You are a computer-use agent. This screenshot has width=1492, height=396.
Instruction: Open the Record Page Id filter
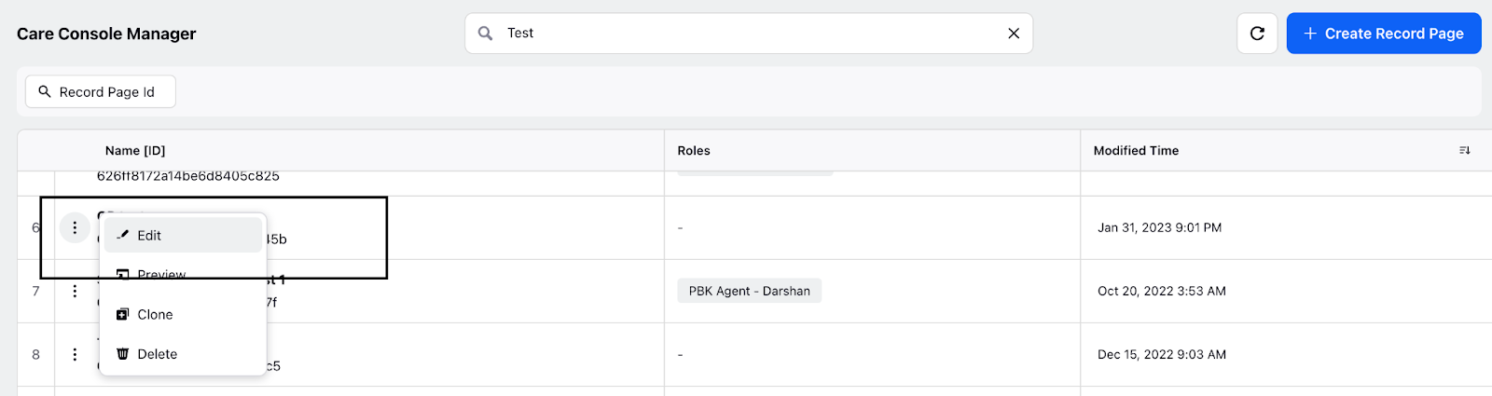[100, 91]
